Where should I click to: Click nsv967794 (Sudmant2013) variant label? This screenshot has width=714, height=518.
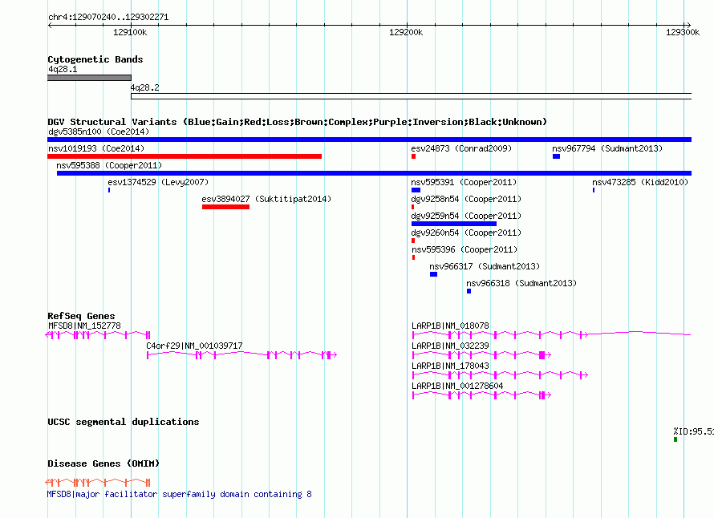[607, 148]
